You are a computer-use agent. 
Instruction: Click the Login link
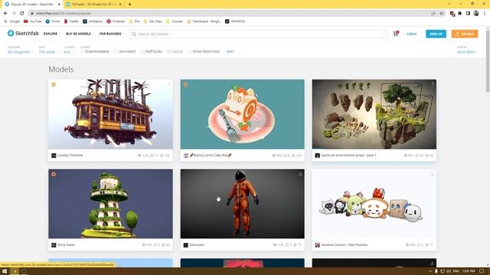click(x=412, y=34)
